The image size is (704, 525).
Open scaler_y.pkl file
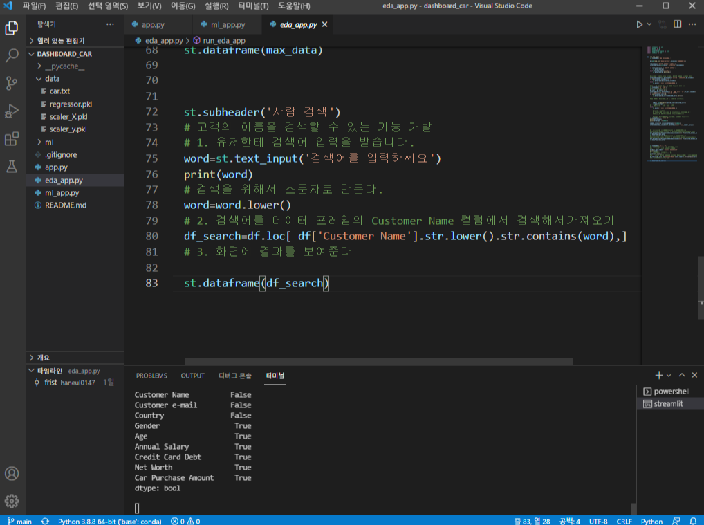75,129
